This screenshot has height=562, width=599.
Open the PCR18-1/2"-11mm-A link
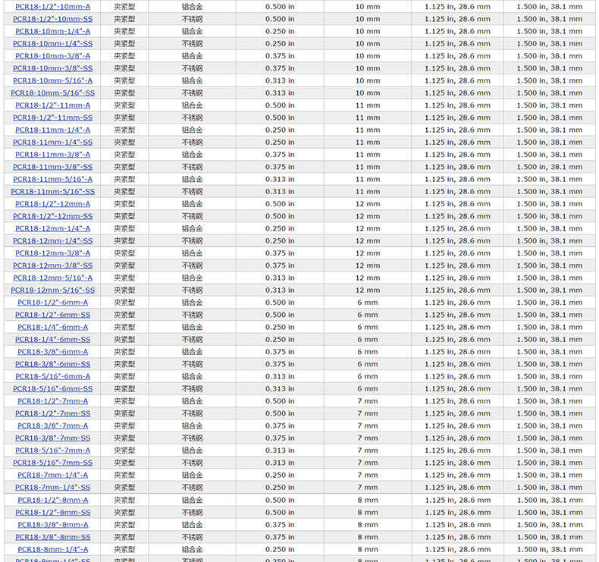point(52,105)
